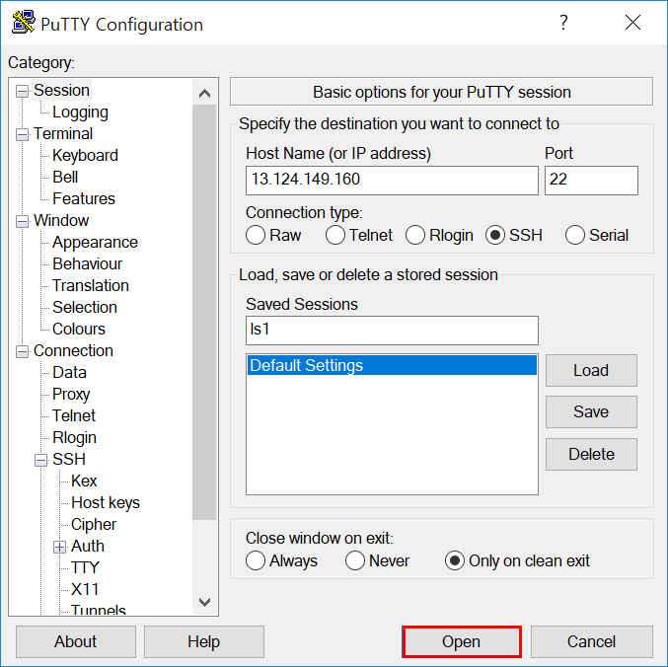Viewport: 668px width, 667px height.
Task: Open the Connection category
Action: (x=73, y=351)
